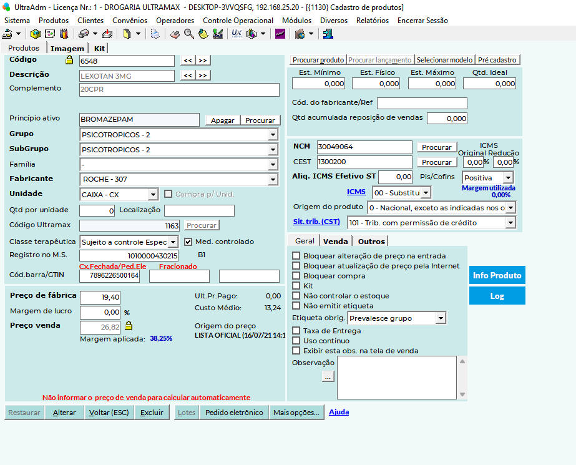This screenshot has width=576, height=465.
Task: Enable 'Não controlar o estoque' option
Action: click(x=296, y=296)
